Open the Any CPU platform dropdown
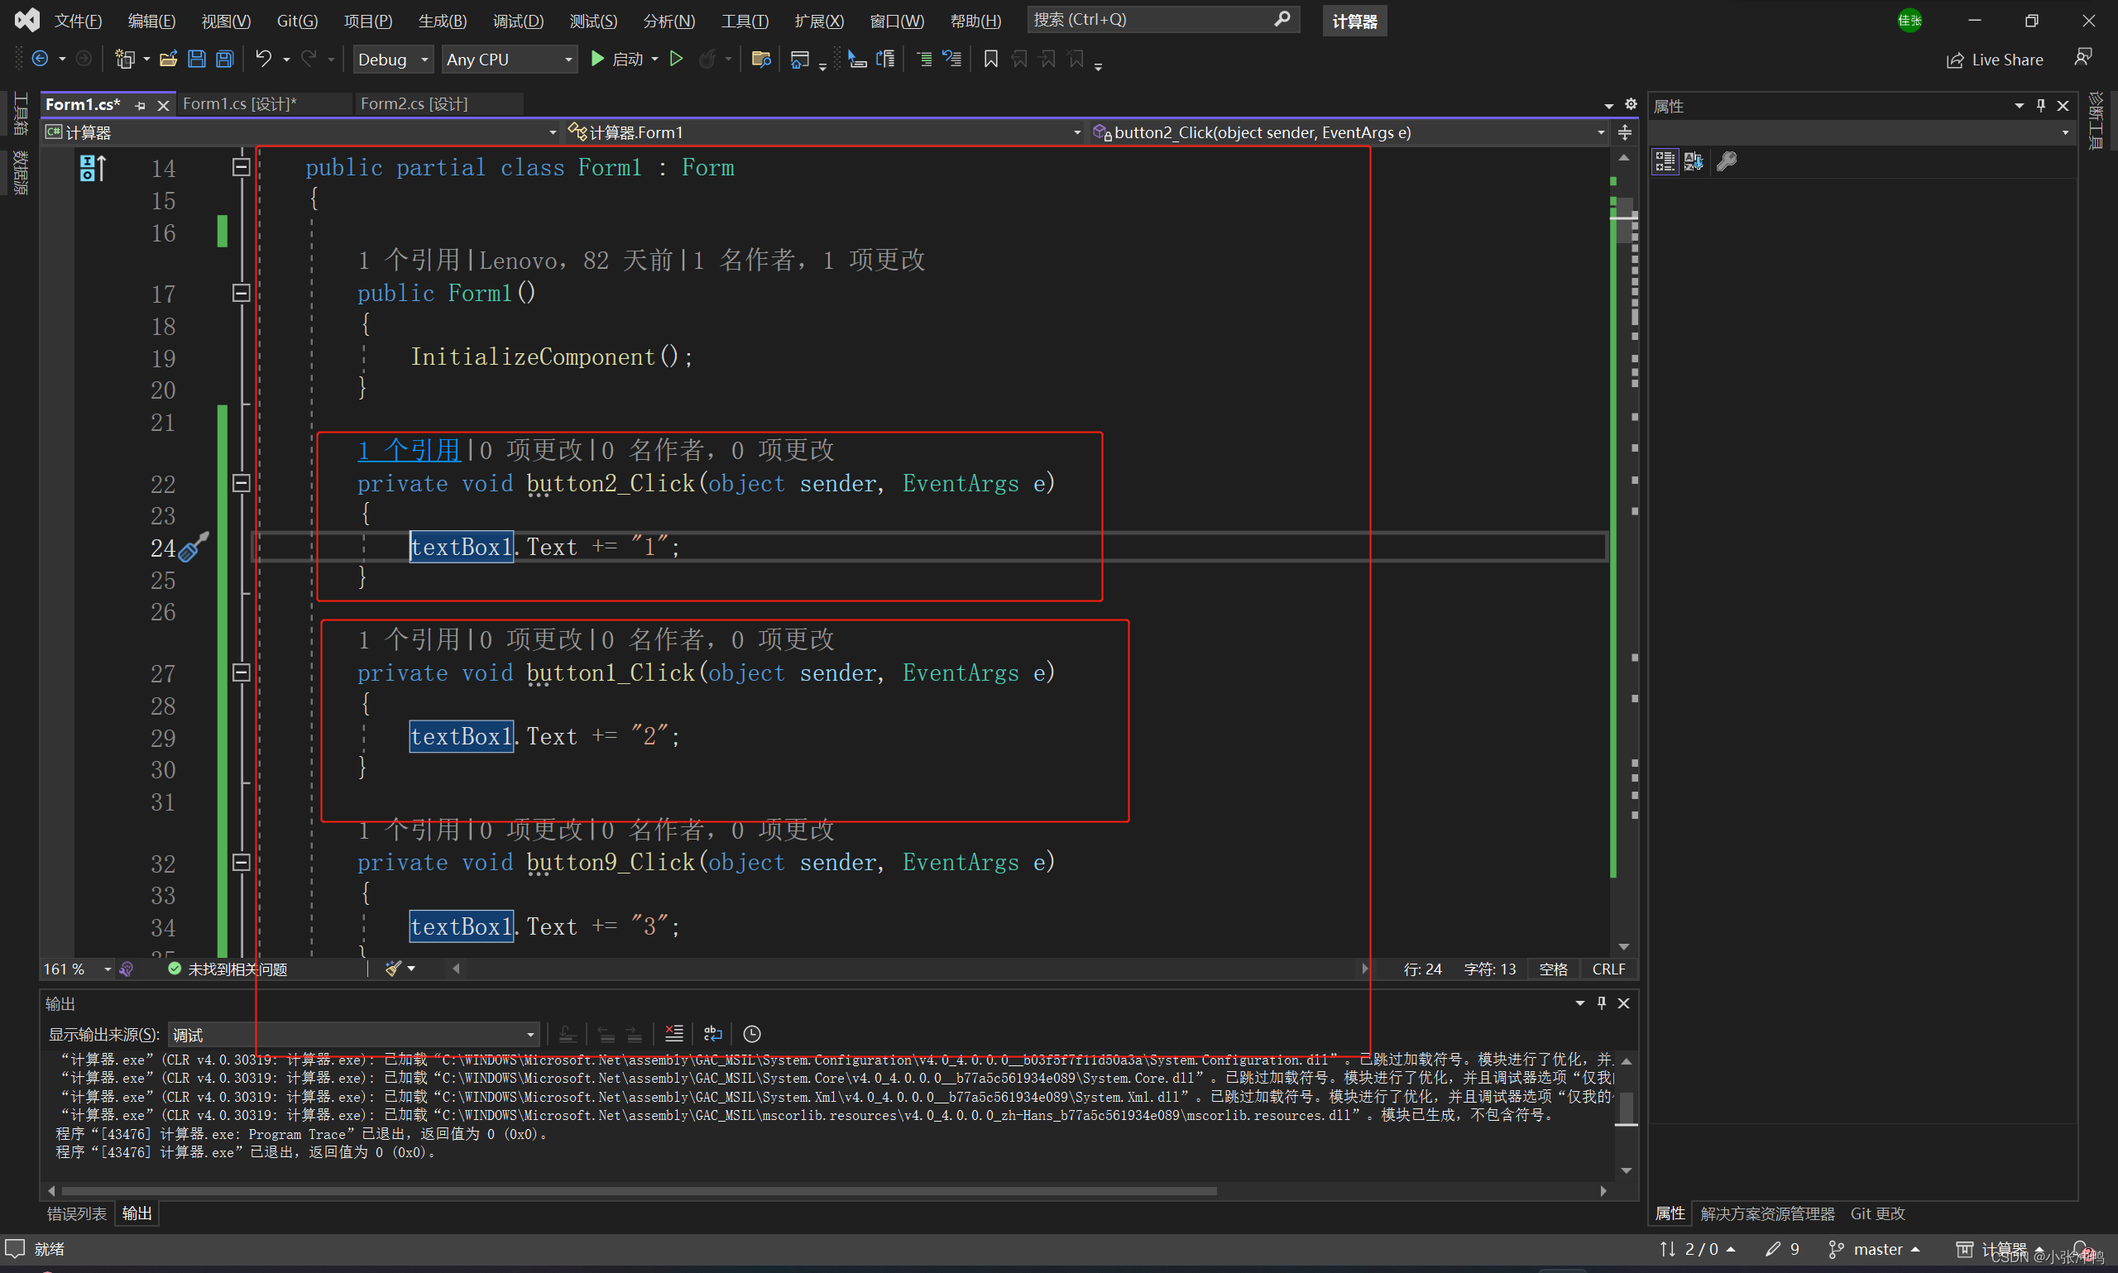Image resolution: width=2118 pixels, height=1273 pixels. [510, 60]
